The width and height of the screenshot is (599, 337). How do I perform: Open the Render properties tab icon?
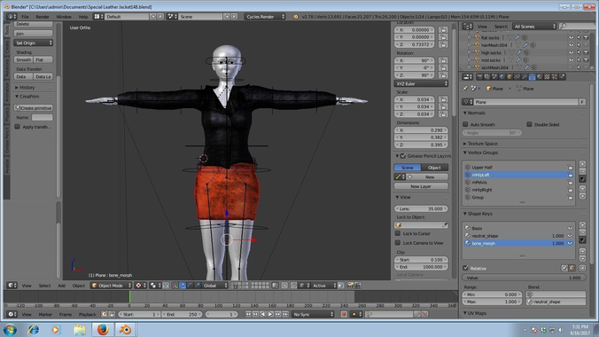(x=479, y=77)
